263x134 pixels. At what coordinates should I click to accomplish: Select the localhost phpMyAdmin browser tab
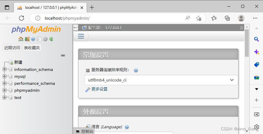click(x=50, y=8)
